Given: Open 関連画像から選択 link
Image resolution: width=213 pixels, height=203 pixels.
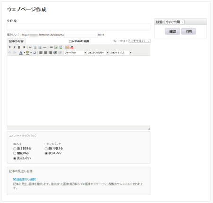Looking at the screenshot, I should point(25,179).
